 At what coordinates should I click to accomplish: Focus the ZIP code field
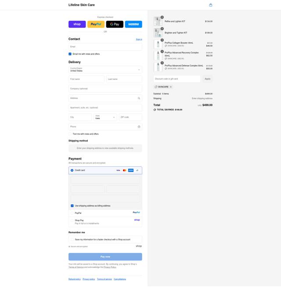pyautogui.click(x=130, y=117)
